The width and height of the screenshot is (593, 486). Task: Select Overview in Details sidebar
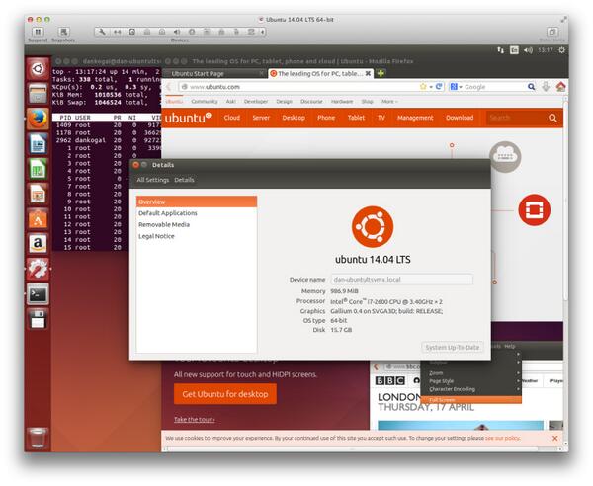click(197, 202)
